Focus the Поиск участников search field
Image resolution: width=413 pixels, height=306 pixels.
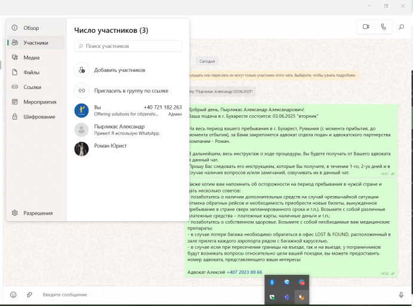click(x=128, y=46)
